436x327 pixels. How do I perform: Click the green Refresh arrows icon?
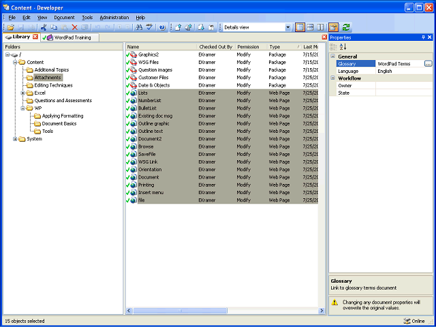[346, 27]
